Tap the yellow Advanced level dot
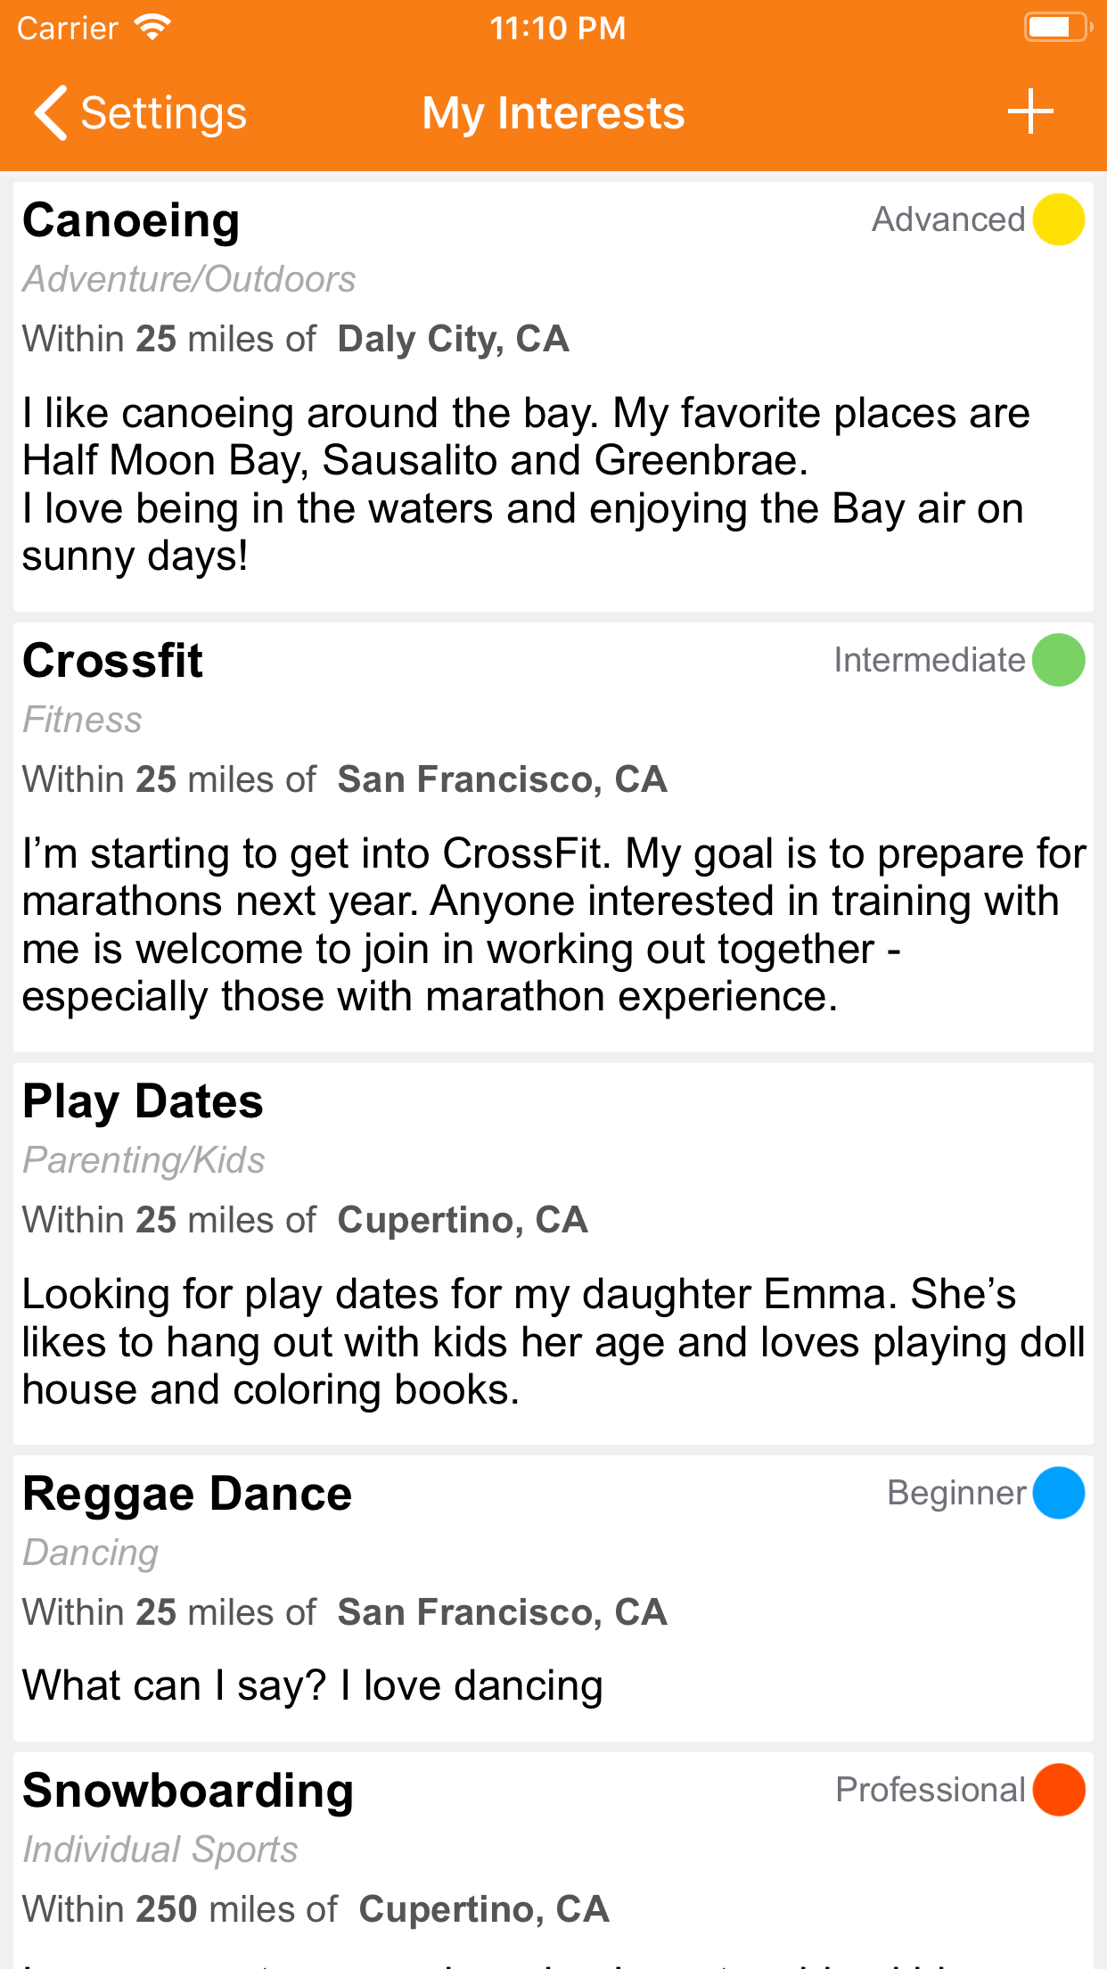Screen dimensions: 1107x1969 pos(1058,219)
